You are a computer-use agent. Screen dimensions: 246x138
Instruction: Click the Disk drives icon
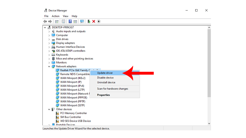coord(53,39)
